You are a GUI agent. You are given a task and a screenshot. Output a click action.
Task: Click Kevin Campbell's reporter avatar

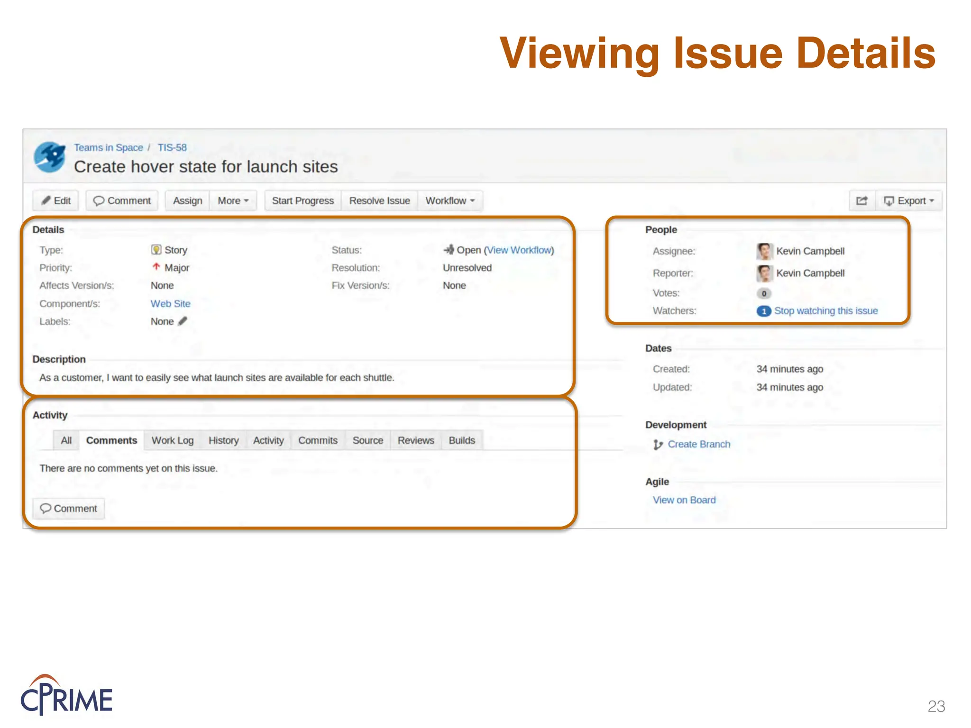click(764, 273)
